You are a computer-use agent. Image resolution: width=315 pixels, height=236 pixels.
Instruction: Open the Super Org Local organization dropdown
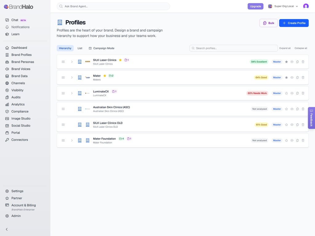click(283, 6)
